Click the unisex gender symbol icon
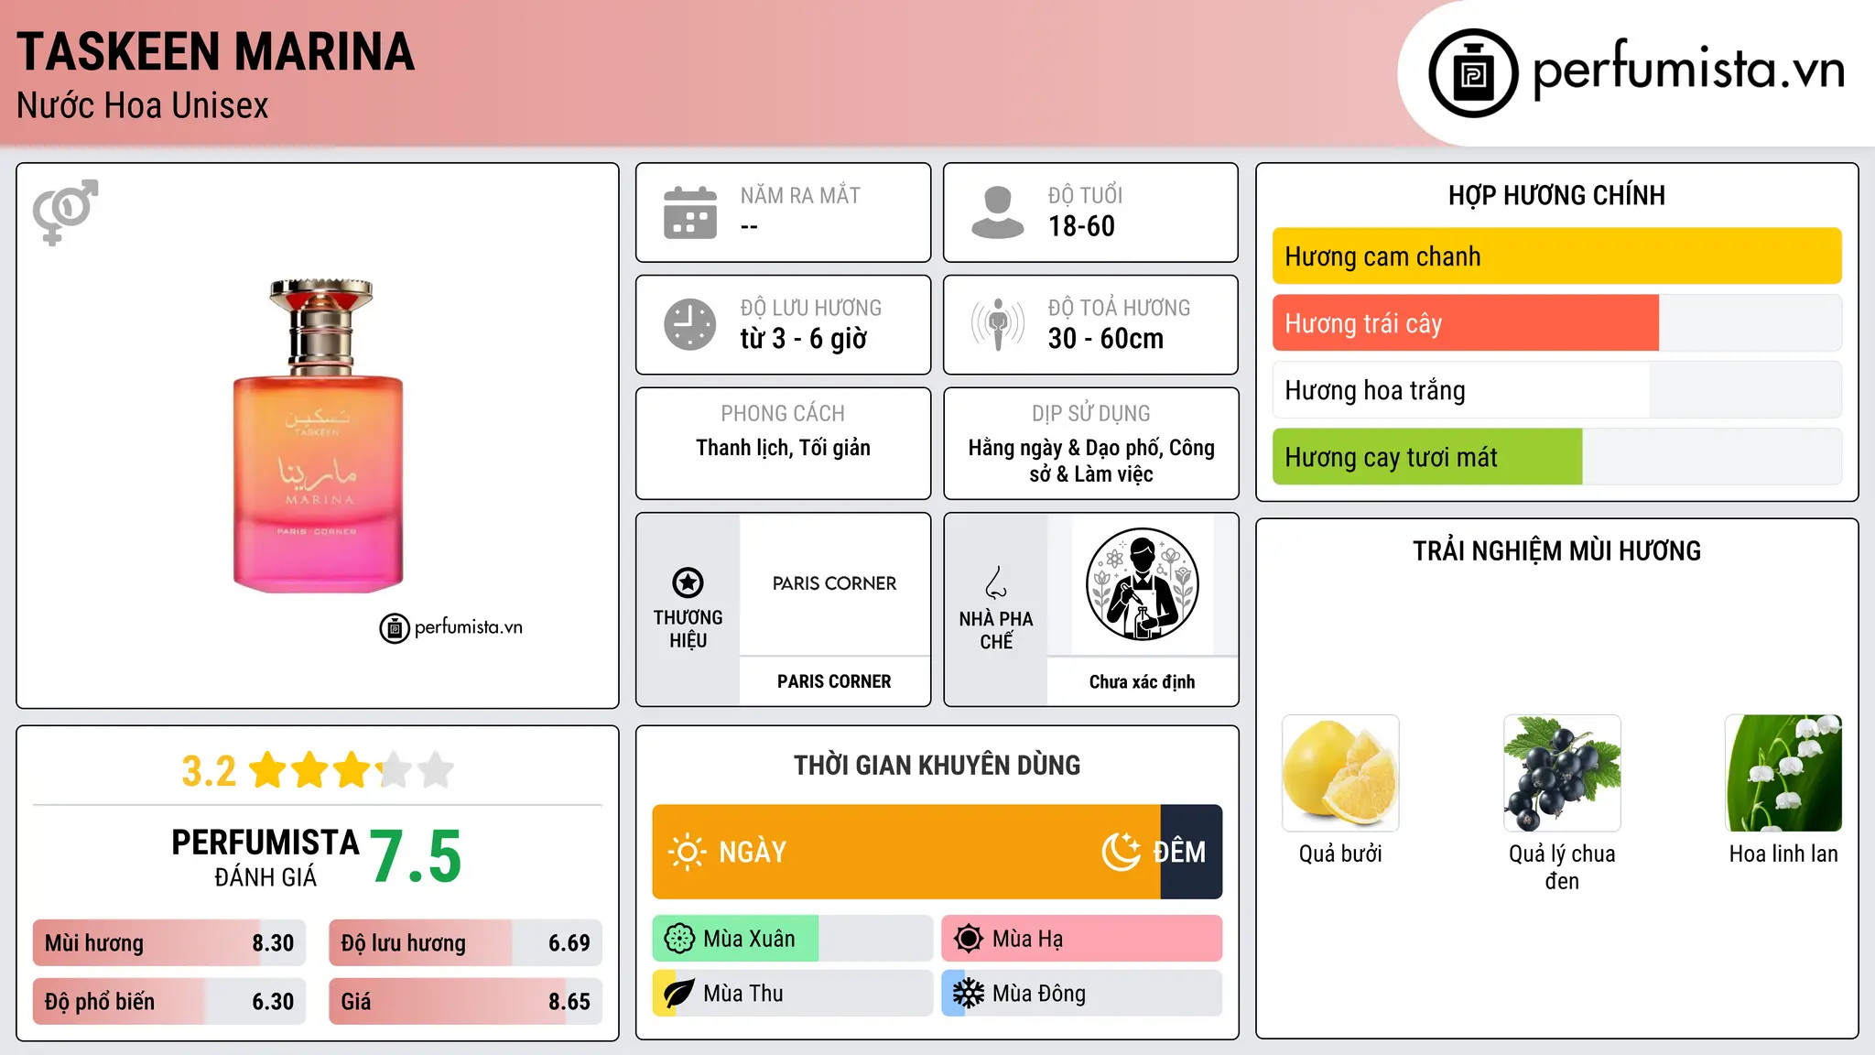The width and height of the screenshot is (1875, 1055). (x=65, y=212)
